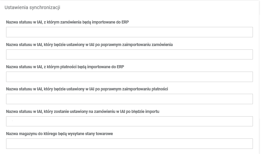
Task: Click the warehouse name input for stock levels
Action: (x=129, y=144)
